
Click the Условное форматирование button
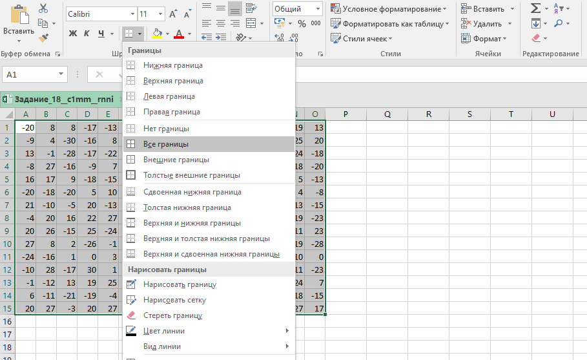[388, 8]
